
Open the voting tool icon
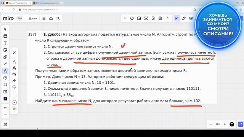point(153,18)
